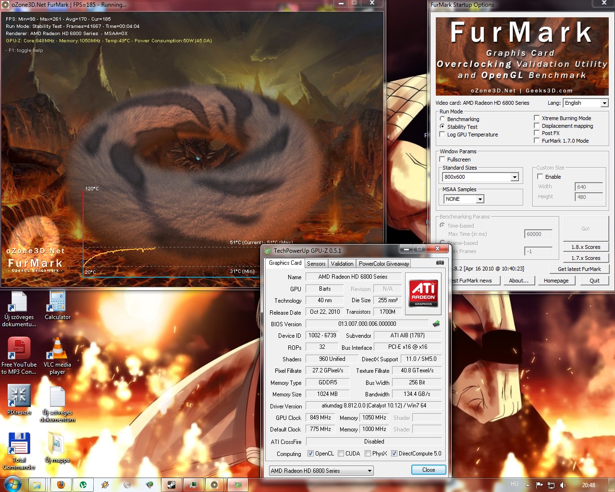Open Windows Explorer from the taskbar
615x492 pixels.
(37, 485)
